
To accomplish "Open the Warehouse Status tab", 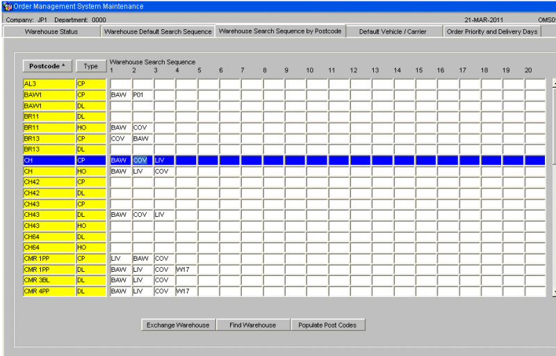I will tap(51, 31).
